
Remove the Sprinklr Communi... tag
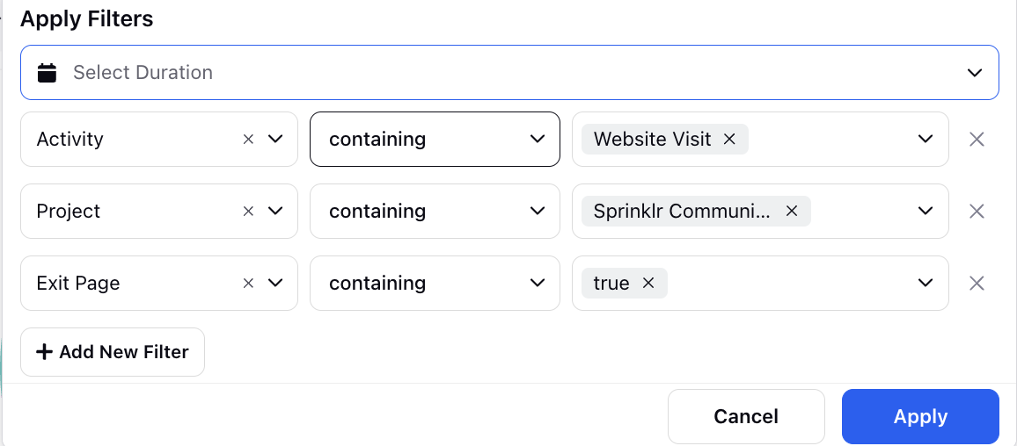pos(791,211)
